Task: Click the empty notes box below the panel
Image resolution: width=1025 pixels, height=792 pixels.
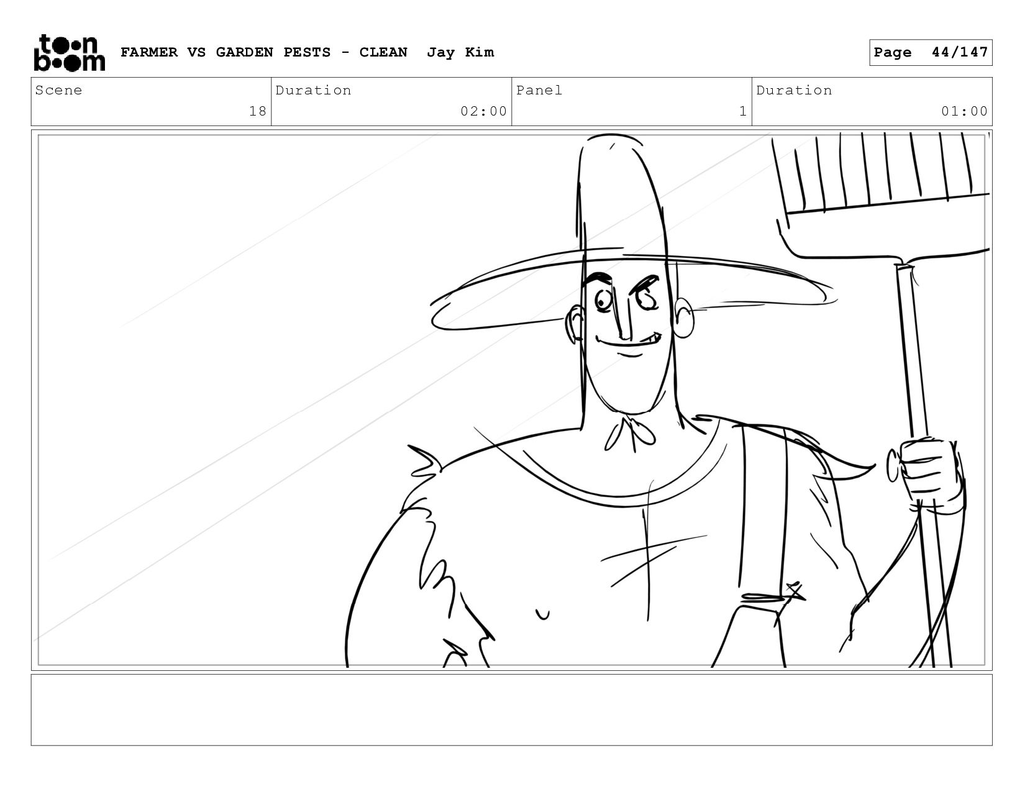Action: (x=512, y=710)
